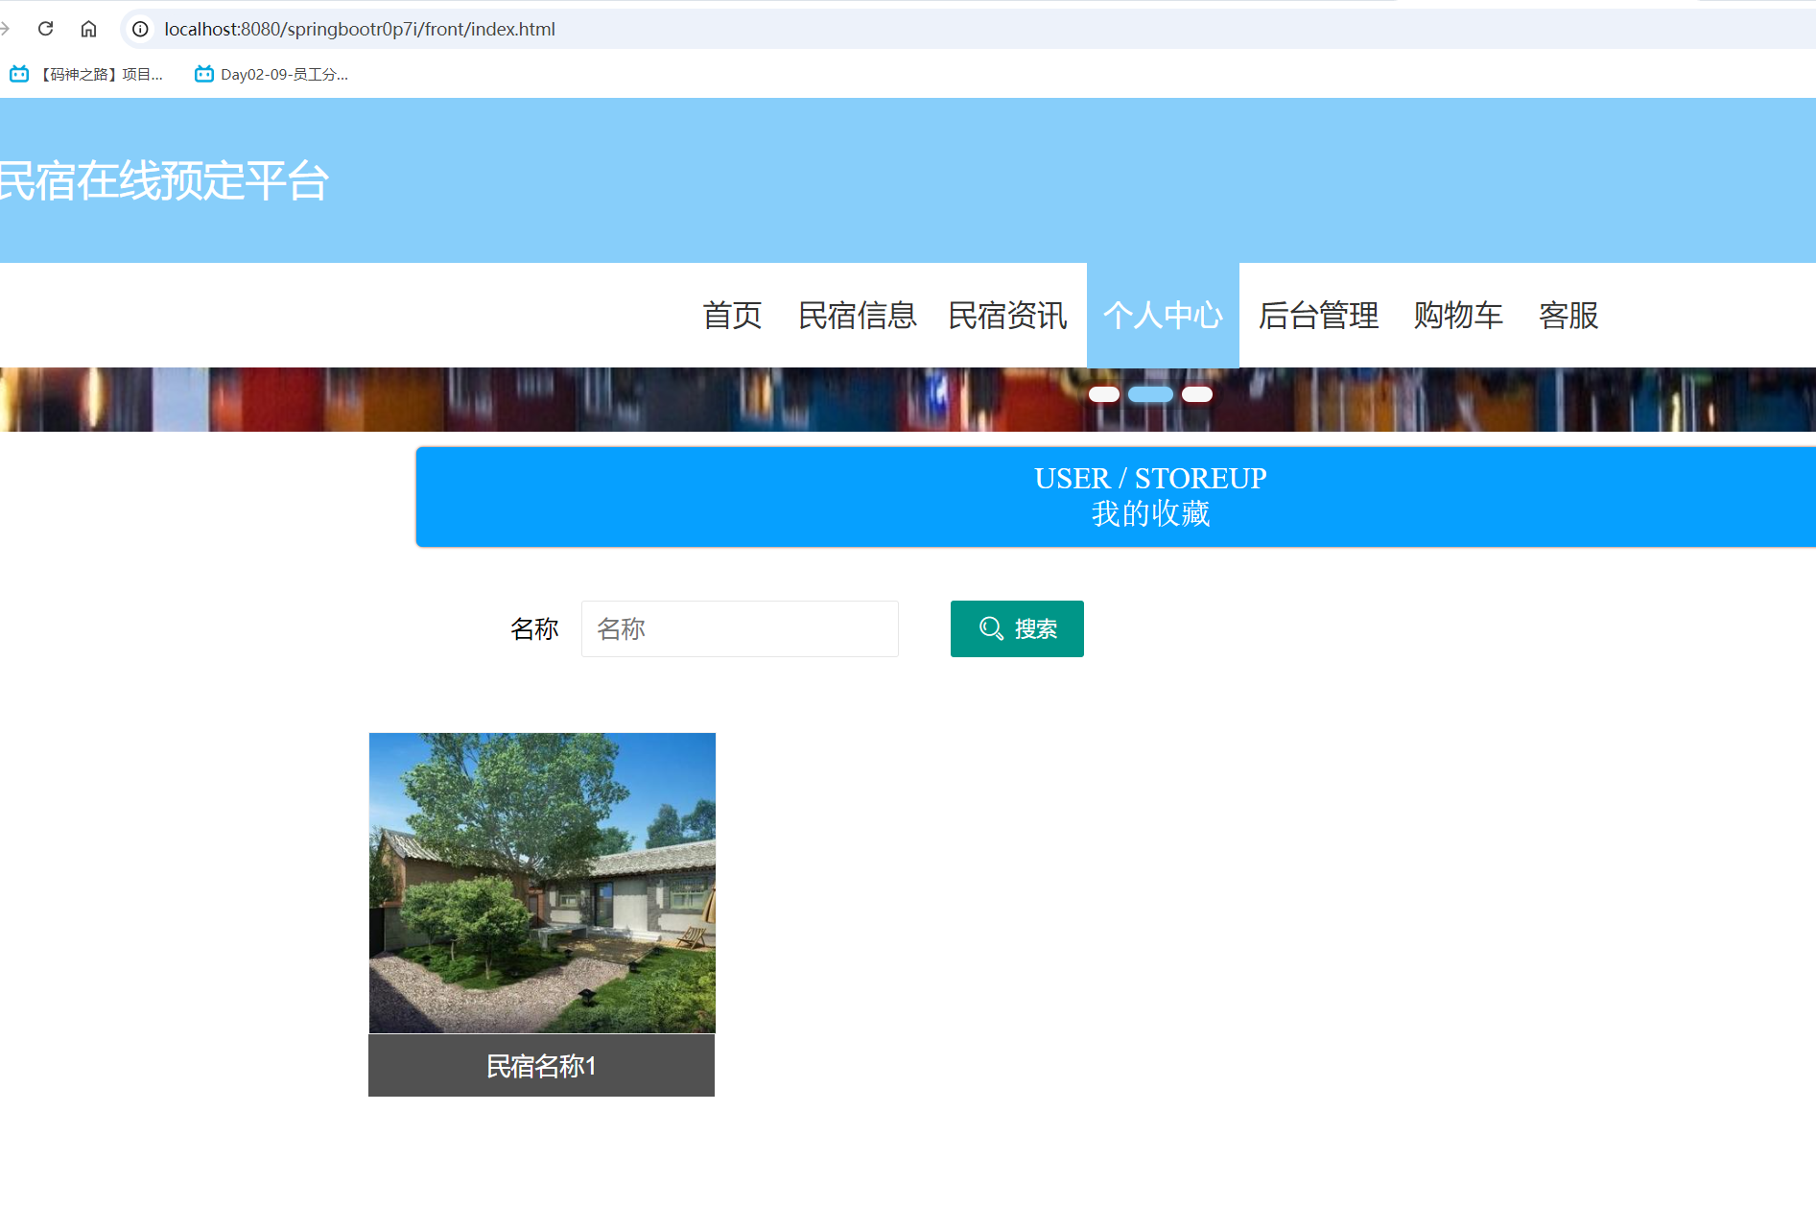Screen dimensions: 1816x1206
Task: Open the 首页 navigation item
Action: click(733, 316)
